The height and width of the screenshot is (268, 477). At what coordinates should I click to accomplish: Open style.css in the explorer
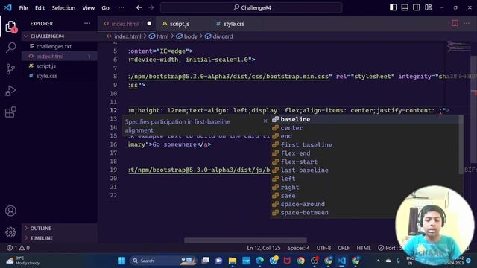(x=60, y=76)
